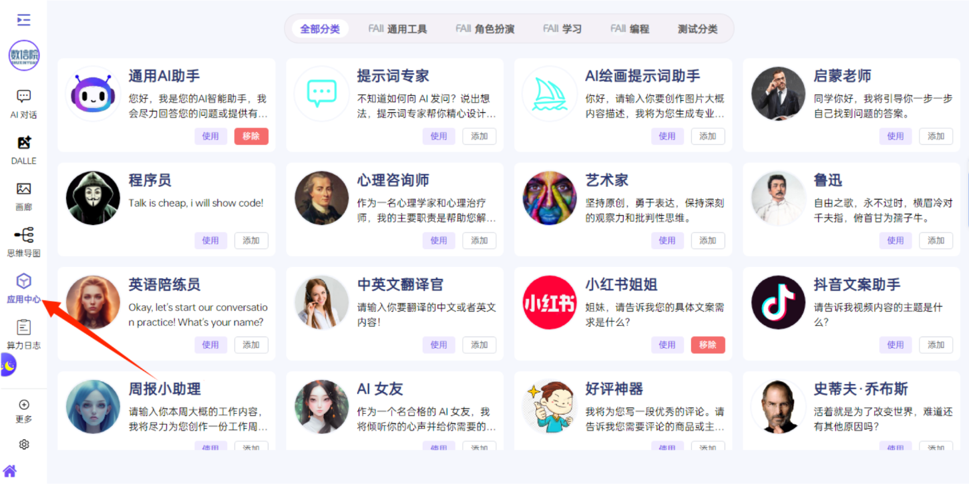Click 使用 for 提示词专家
The width and height of the screenshot is (969, 484).
coord(439,136)
